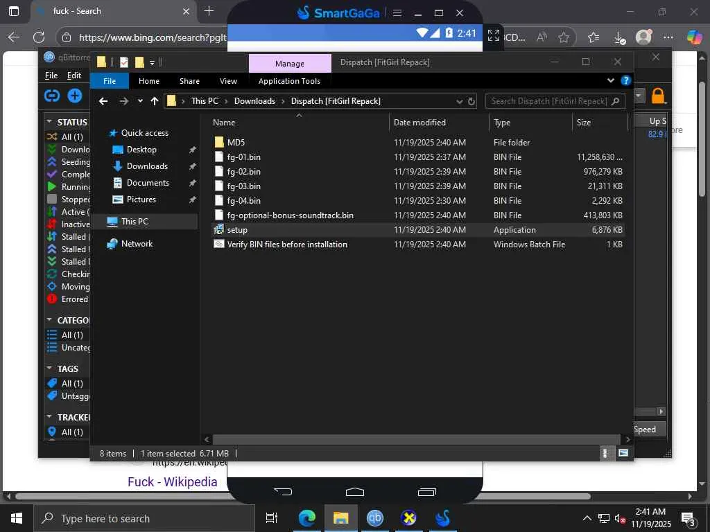Open address bar history dropdown
Viewport: 710px width, 532px height.
click(460, 101)
